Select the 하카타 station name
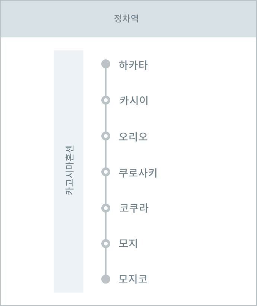The image size is (257, 306). pyautogui.click(x=133, y=65)
